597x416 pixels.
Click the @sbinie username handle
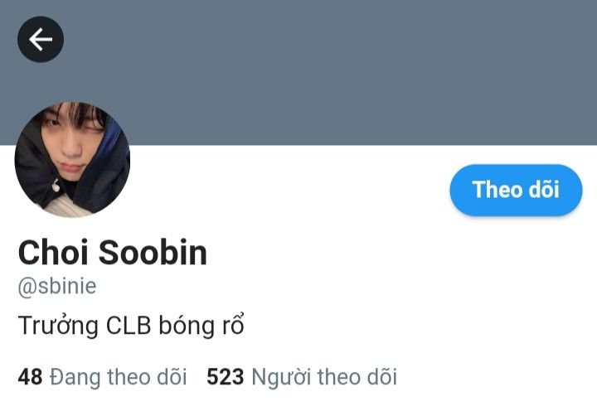[x=57, y=286]
